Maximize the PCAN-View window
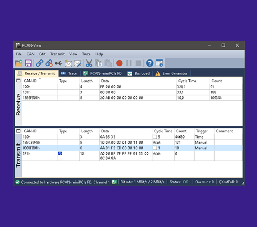This screenshot has height=227, width=257. coord(223,45)
